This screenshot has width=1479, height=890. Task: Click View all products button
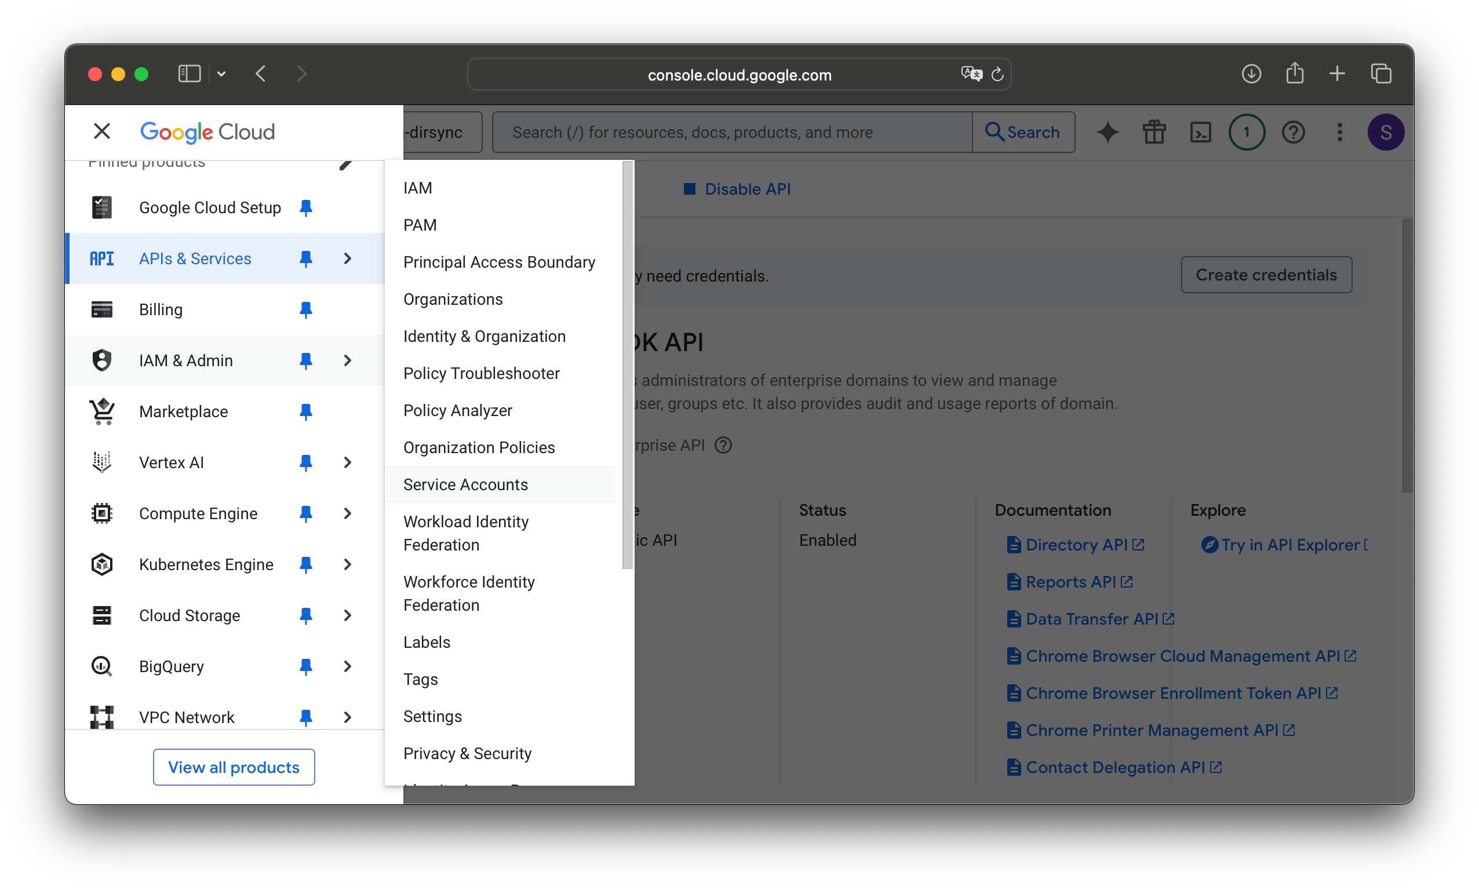tap(234, 767)
